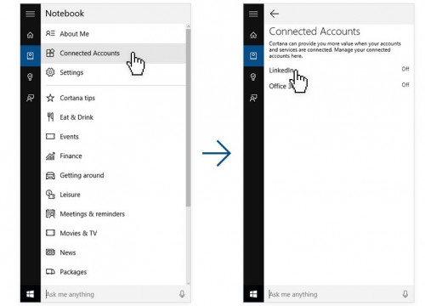
Task: Click the About Me person icon
Action: (x=50, y=33)
